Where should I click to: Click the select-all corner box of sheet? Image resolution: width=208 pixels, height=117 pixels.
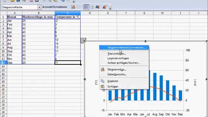pyautogui.click(x=3, y=13)
